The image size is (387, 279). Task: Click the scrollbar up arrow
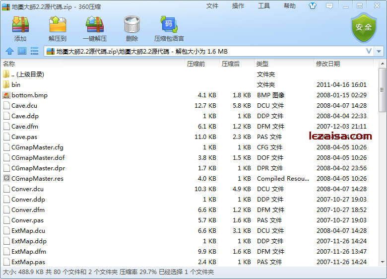pyautogui.click(x=383, y=64)
